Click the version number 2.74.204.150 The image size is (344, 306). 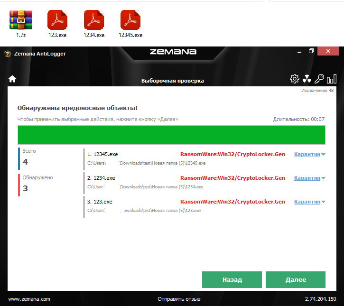[x=320, y=299]
